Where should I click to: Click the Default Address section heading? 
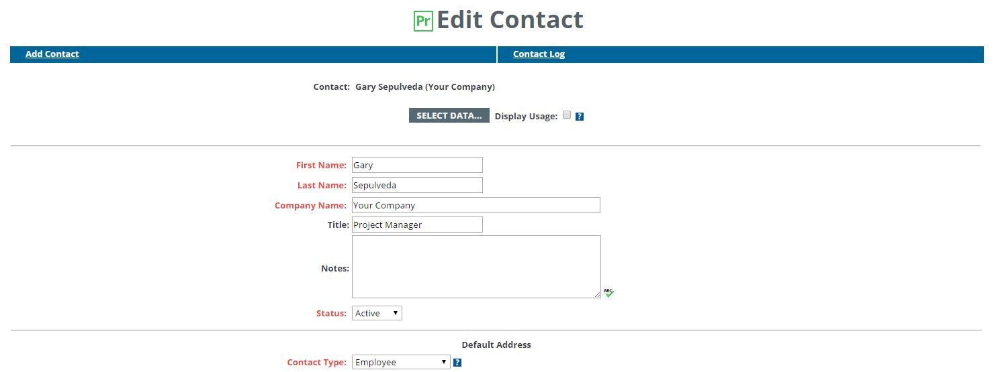tap(496, 345)
